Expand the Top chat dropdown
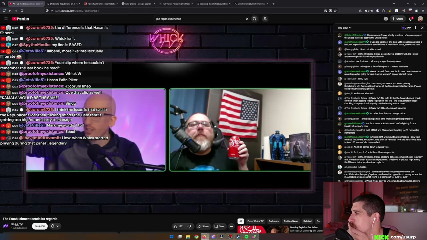The image size is (427, 240). click(x=344, y=28)
